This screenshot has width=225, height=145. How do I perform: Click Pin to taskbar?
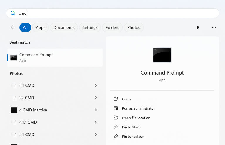click(133, 137)
